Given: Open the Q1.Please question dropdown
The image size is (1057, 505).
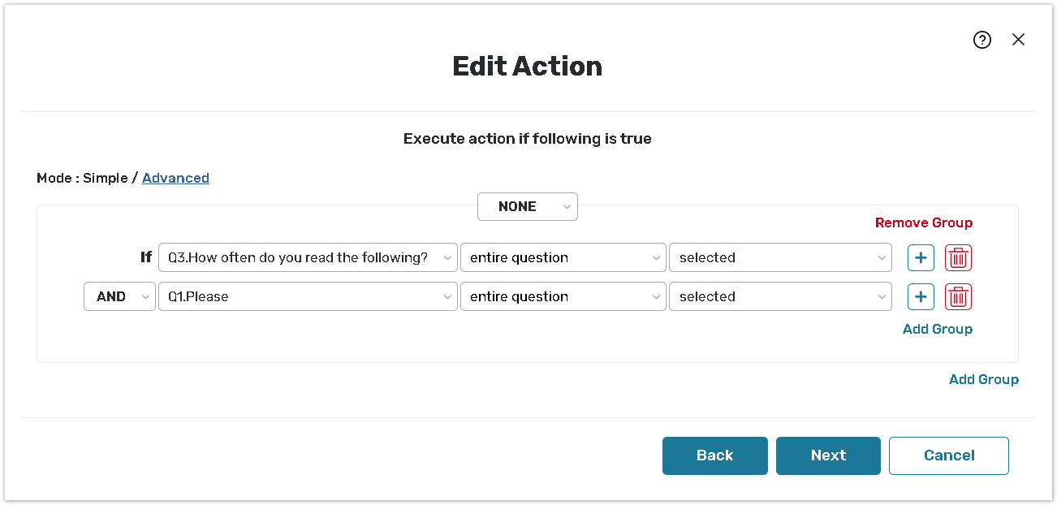Looking at the screenshot, I should pyautogui.click(x=308, y=297).
